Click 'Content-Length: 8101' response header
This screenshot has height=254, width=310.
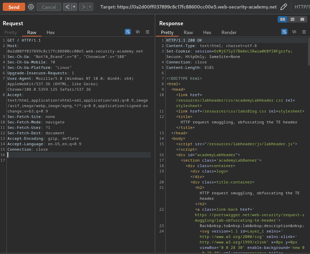pos(190,68)
